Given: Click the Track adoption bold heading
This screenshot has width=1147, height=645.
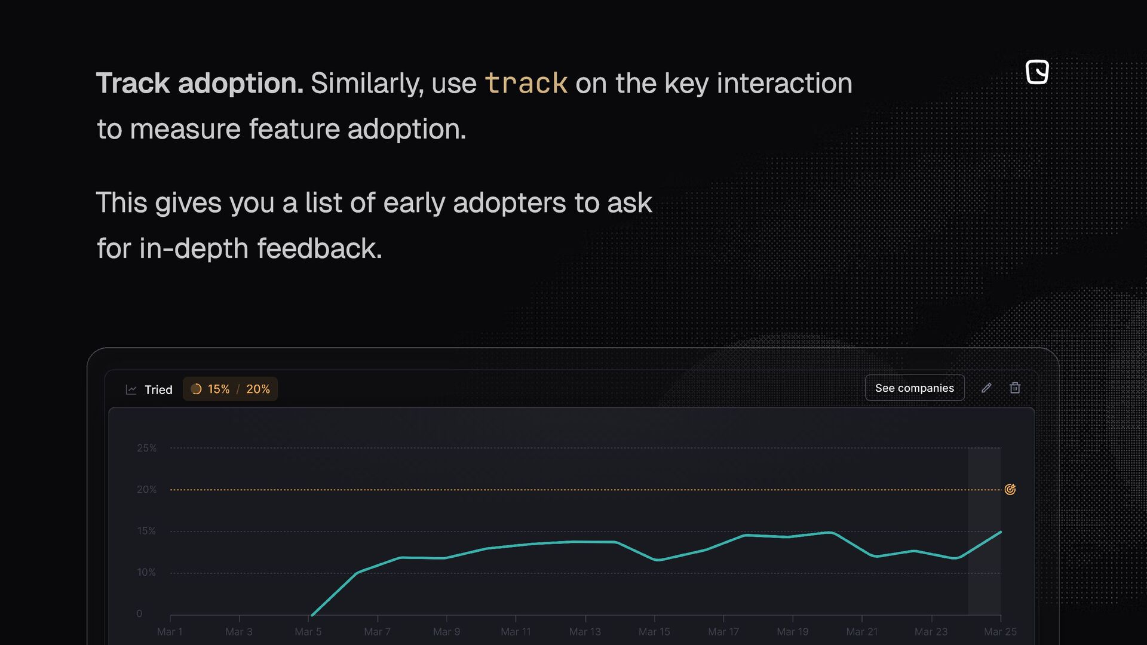Looking at the screenshot, I should click(200, 83).
